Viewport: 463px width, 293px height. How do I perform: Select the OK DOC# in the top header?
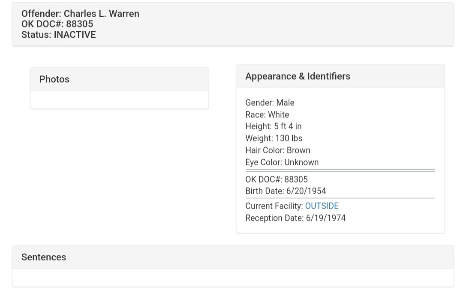coord(57,24)
